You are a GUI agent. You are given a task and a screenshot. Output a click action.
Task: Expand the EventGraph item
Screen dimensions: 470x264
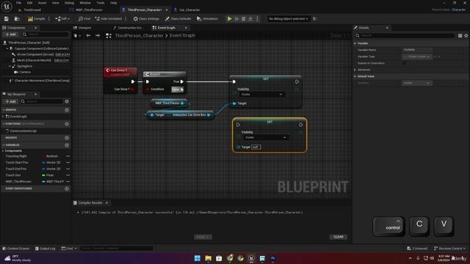3,117
